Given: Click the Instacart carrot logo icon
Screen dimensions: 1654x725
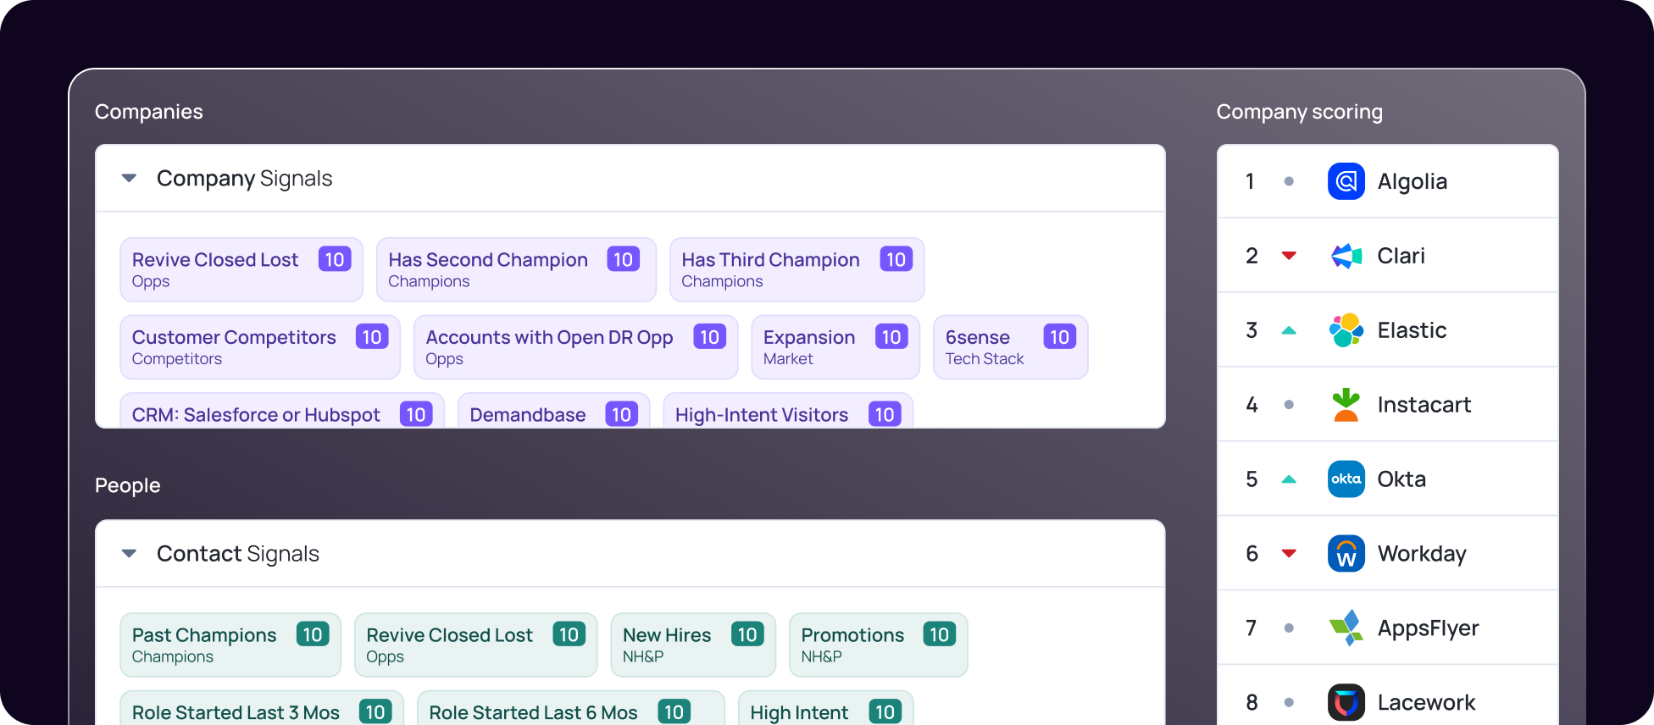Looking at the screenshot, I should point(1346,405).
